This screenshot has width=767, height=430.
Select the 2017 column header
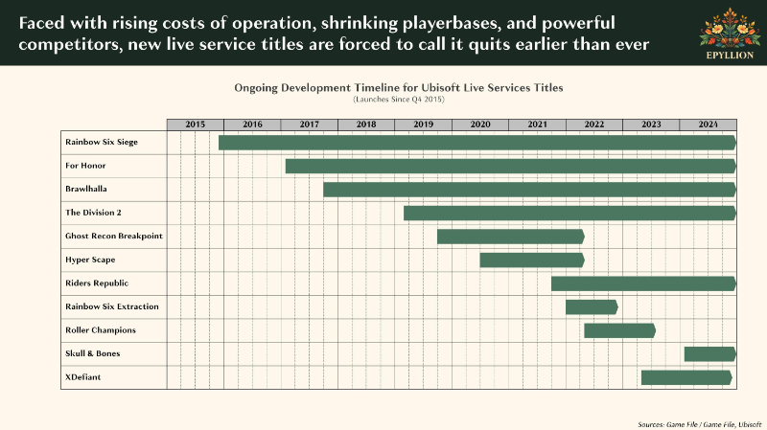coord(309,124)
